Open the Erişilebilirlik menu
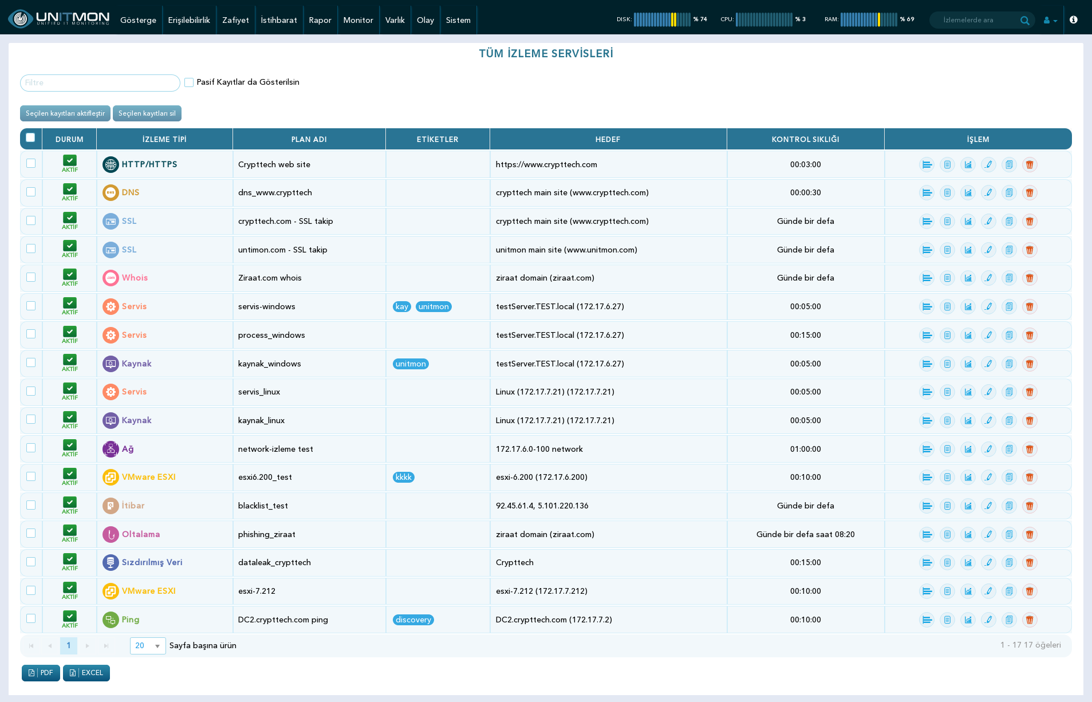 189,20
